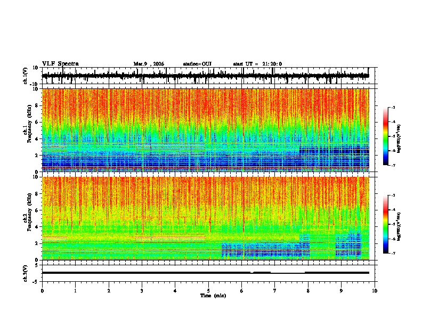Click the "Time (min)" axis label
This screenshot has height=326, width=422.
coord(213,296)
